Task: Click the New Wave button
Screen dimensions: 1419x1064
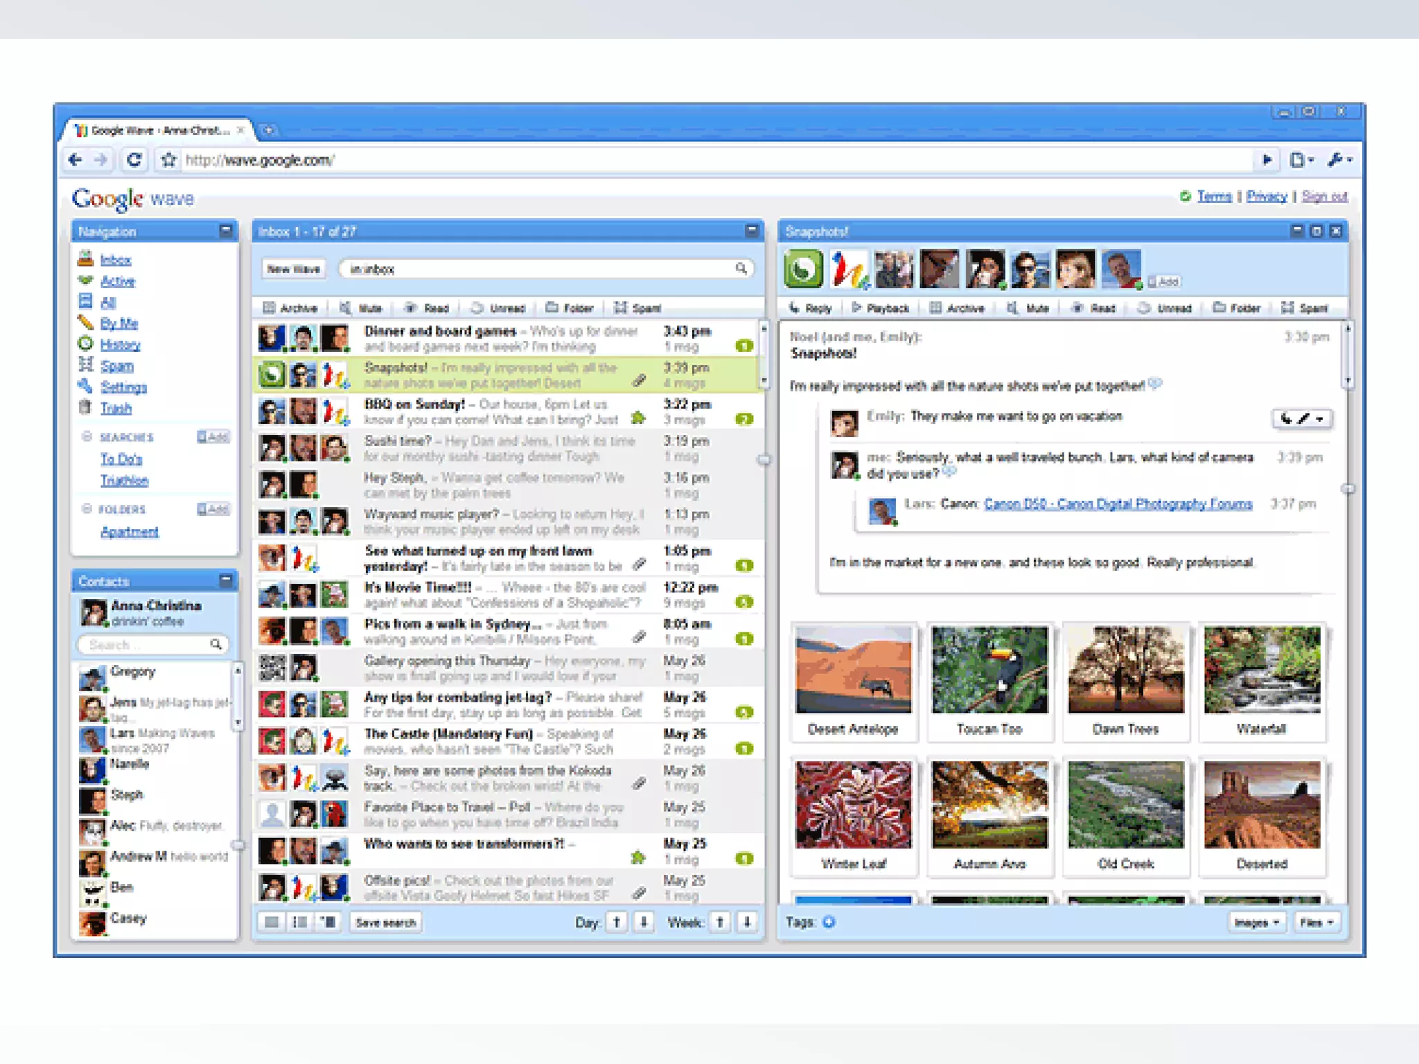Action: click(x=294, y=269)
